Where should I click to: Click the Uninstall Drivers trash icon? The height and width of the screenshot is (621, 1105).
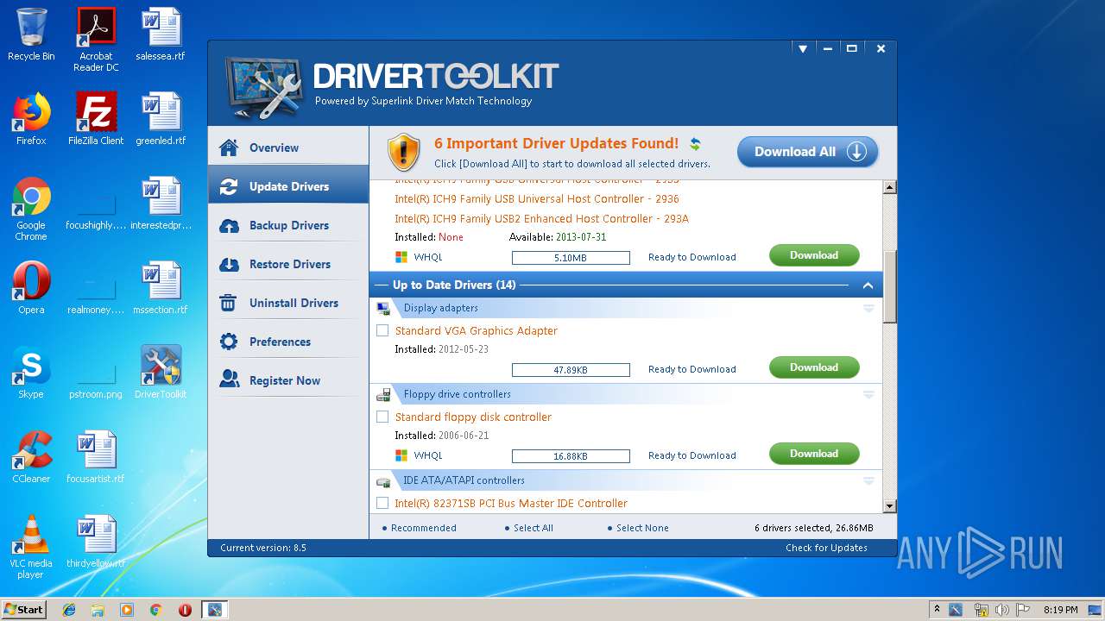[229, 303]
